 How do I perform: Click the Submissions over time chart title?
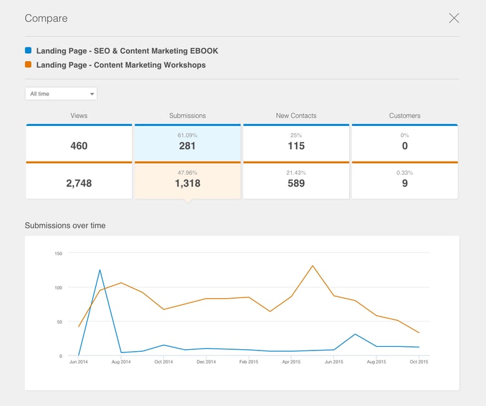pos(65,226)
